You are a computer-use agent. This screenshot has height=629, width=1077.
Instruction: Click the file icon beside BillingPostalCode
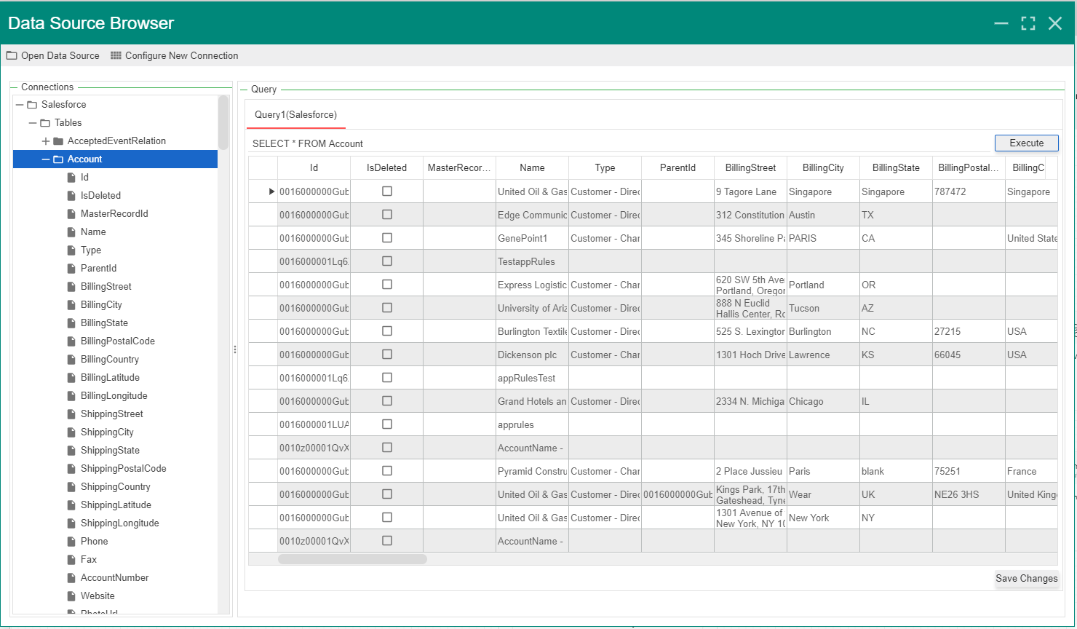(x=71, y=341)
